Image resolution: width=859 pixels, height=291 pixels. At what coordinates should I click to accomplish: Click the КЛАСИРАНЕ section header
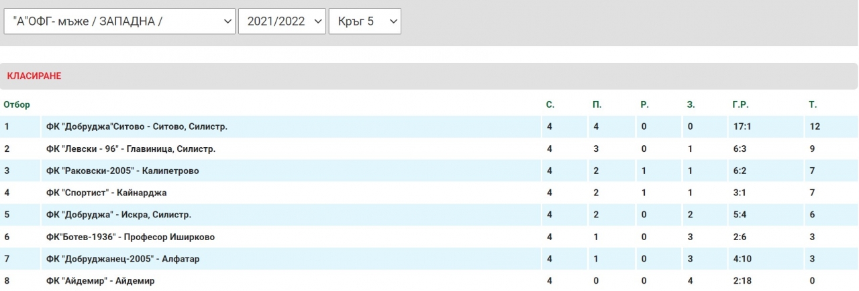point(34,76)
